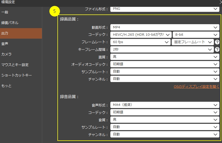Close the 環境設定 window
222x143 pixels.
coord(220,2)
